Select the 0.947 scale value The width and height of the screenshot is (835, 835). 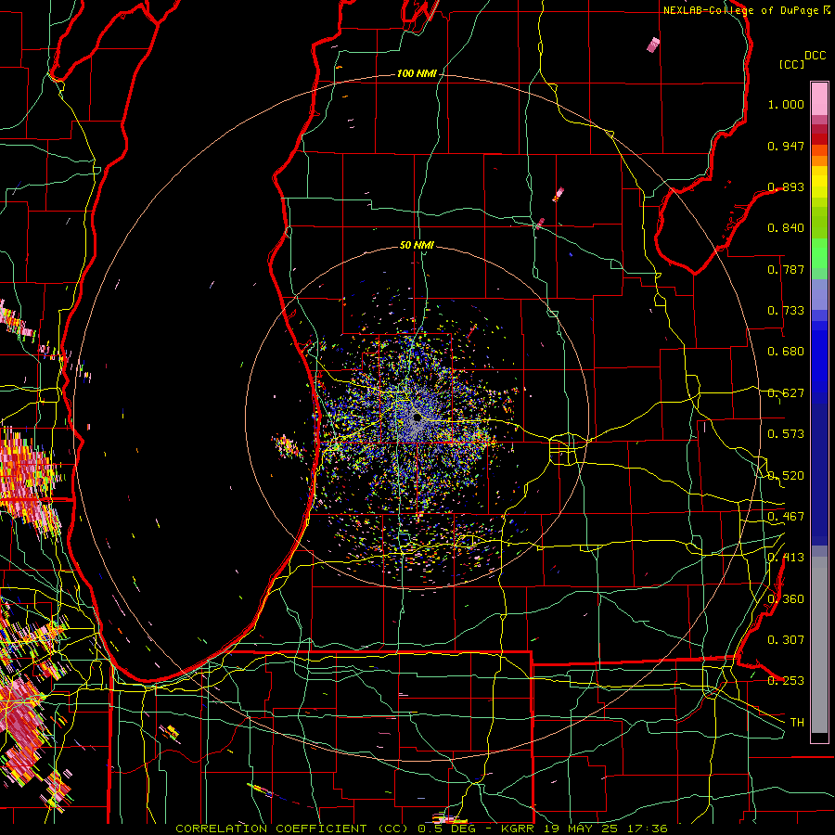pos(786,146)
